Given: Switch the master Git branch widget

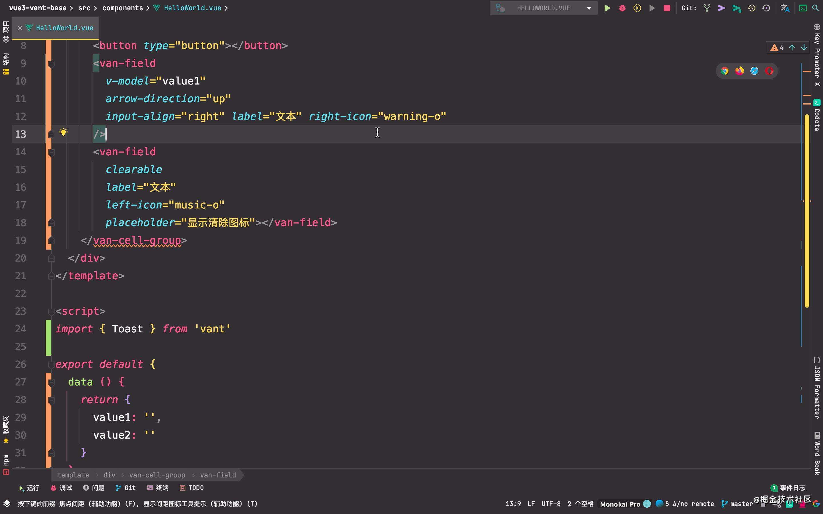Looking at the screenshot, I should [737, 504].
